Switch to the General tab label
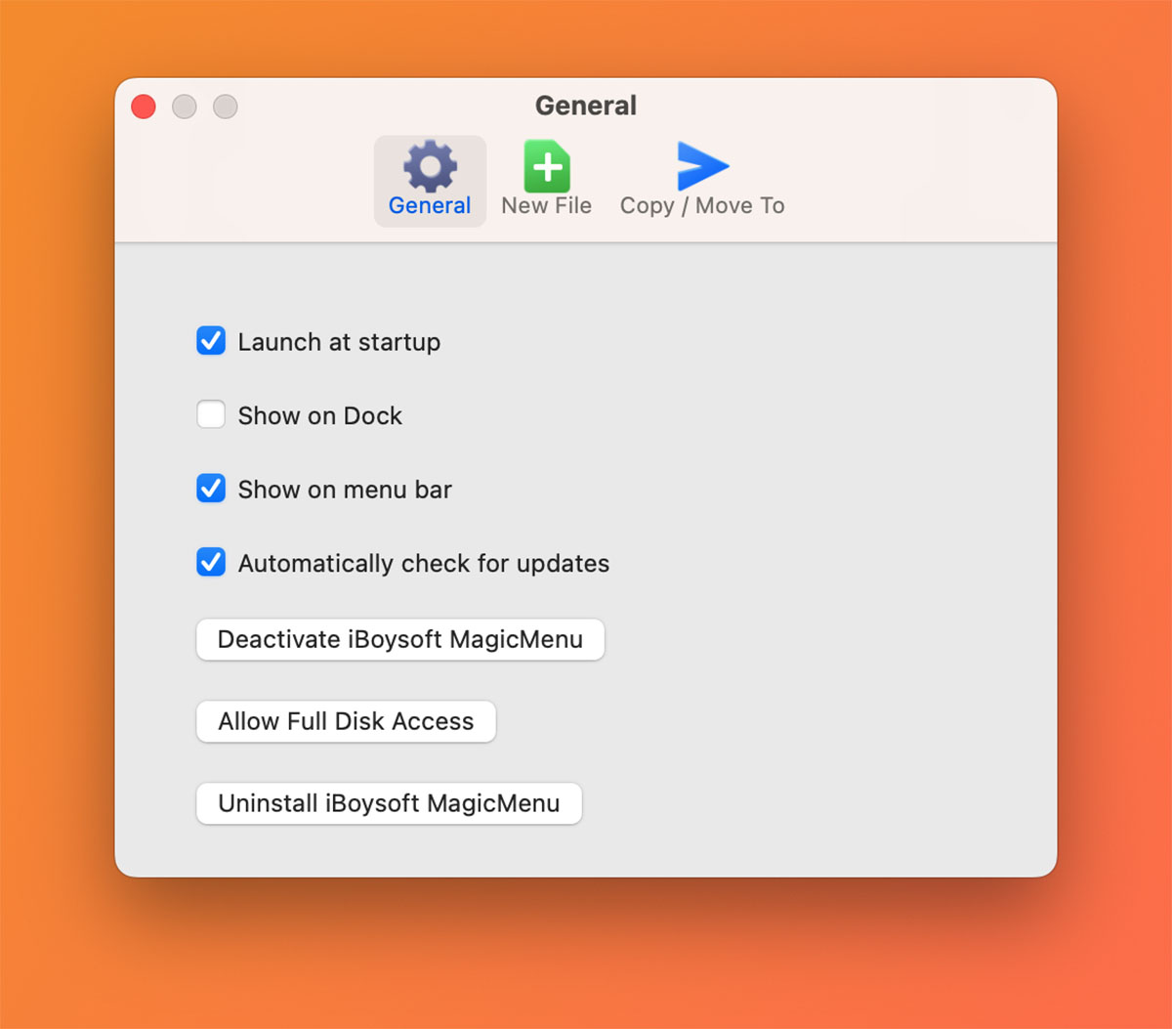 coord(430,206)
